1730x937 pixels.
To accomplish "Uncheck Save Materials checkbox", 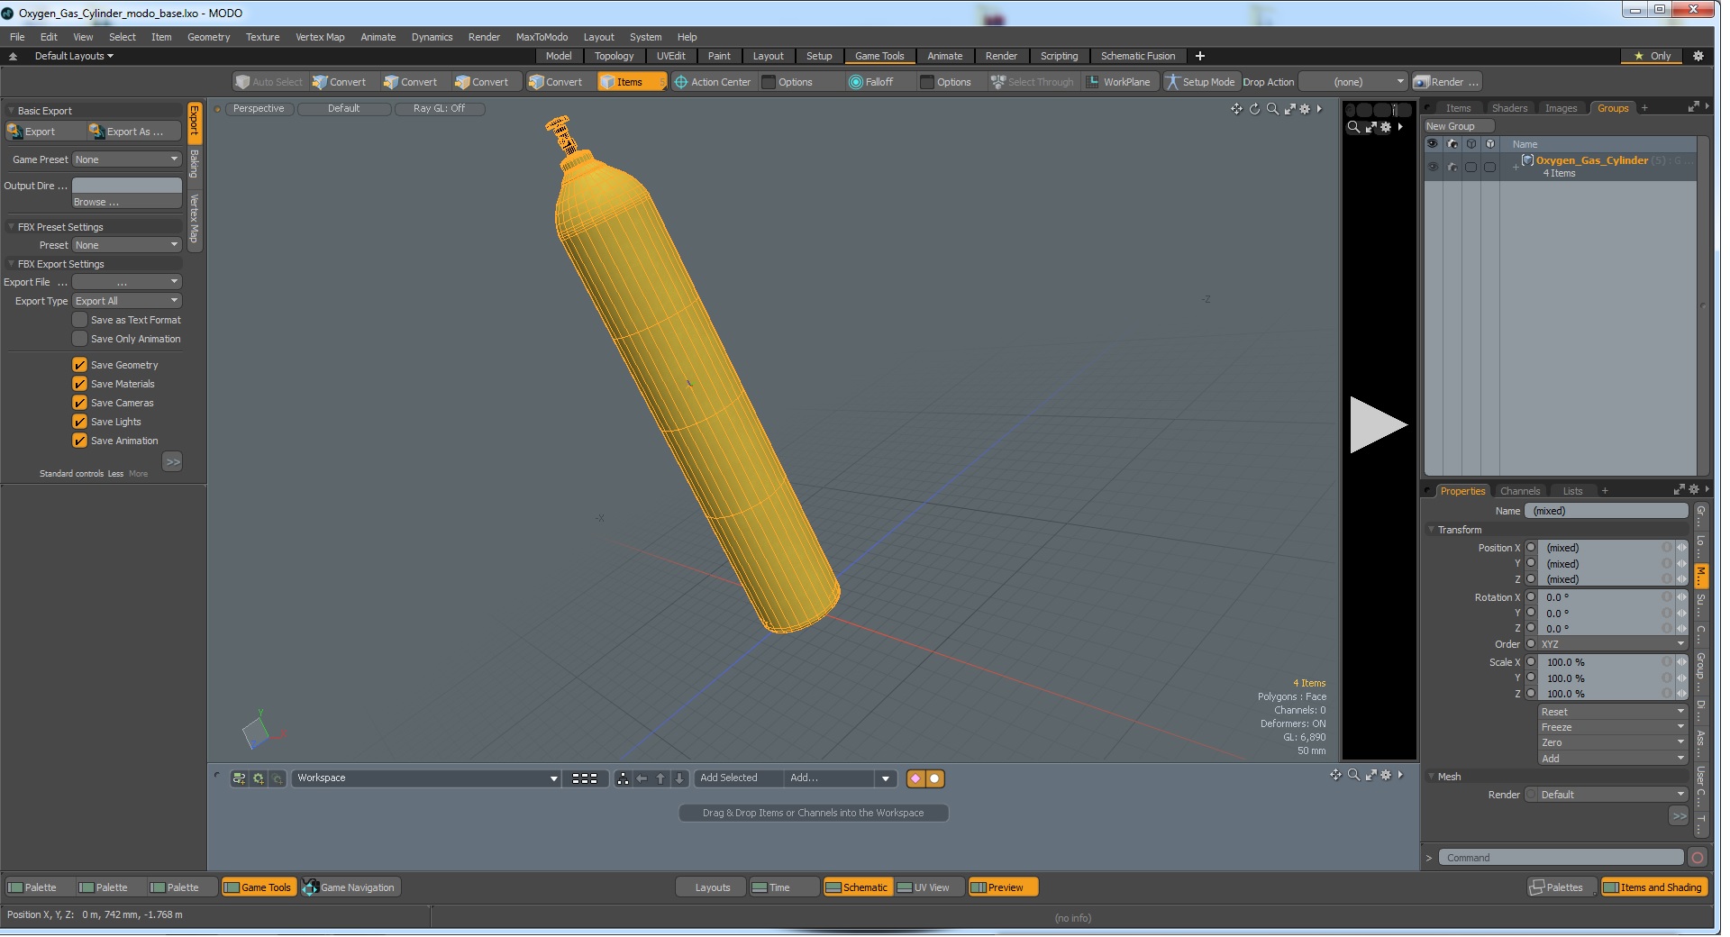I will (80, 384).
